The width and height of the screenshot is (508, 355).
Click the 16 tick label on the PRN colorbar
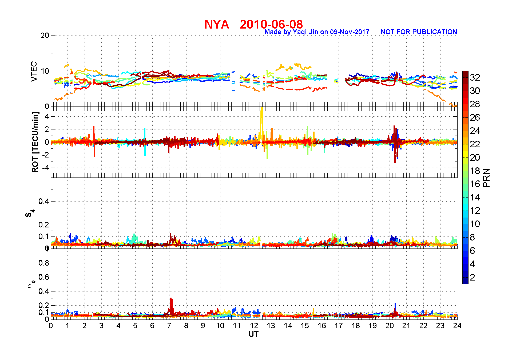point(475,184)
